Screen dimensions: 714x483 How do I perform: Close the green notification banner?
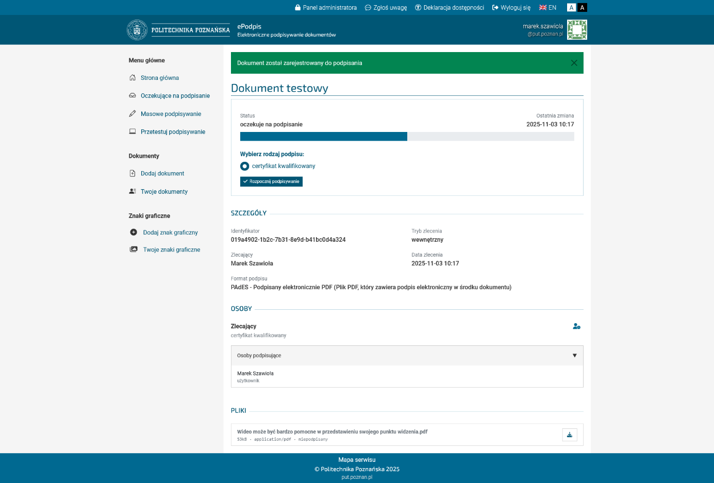pyautogui.click(x=574, y=63)
